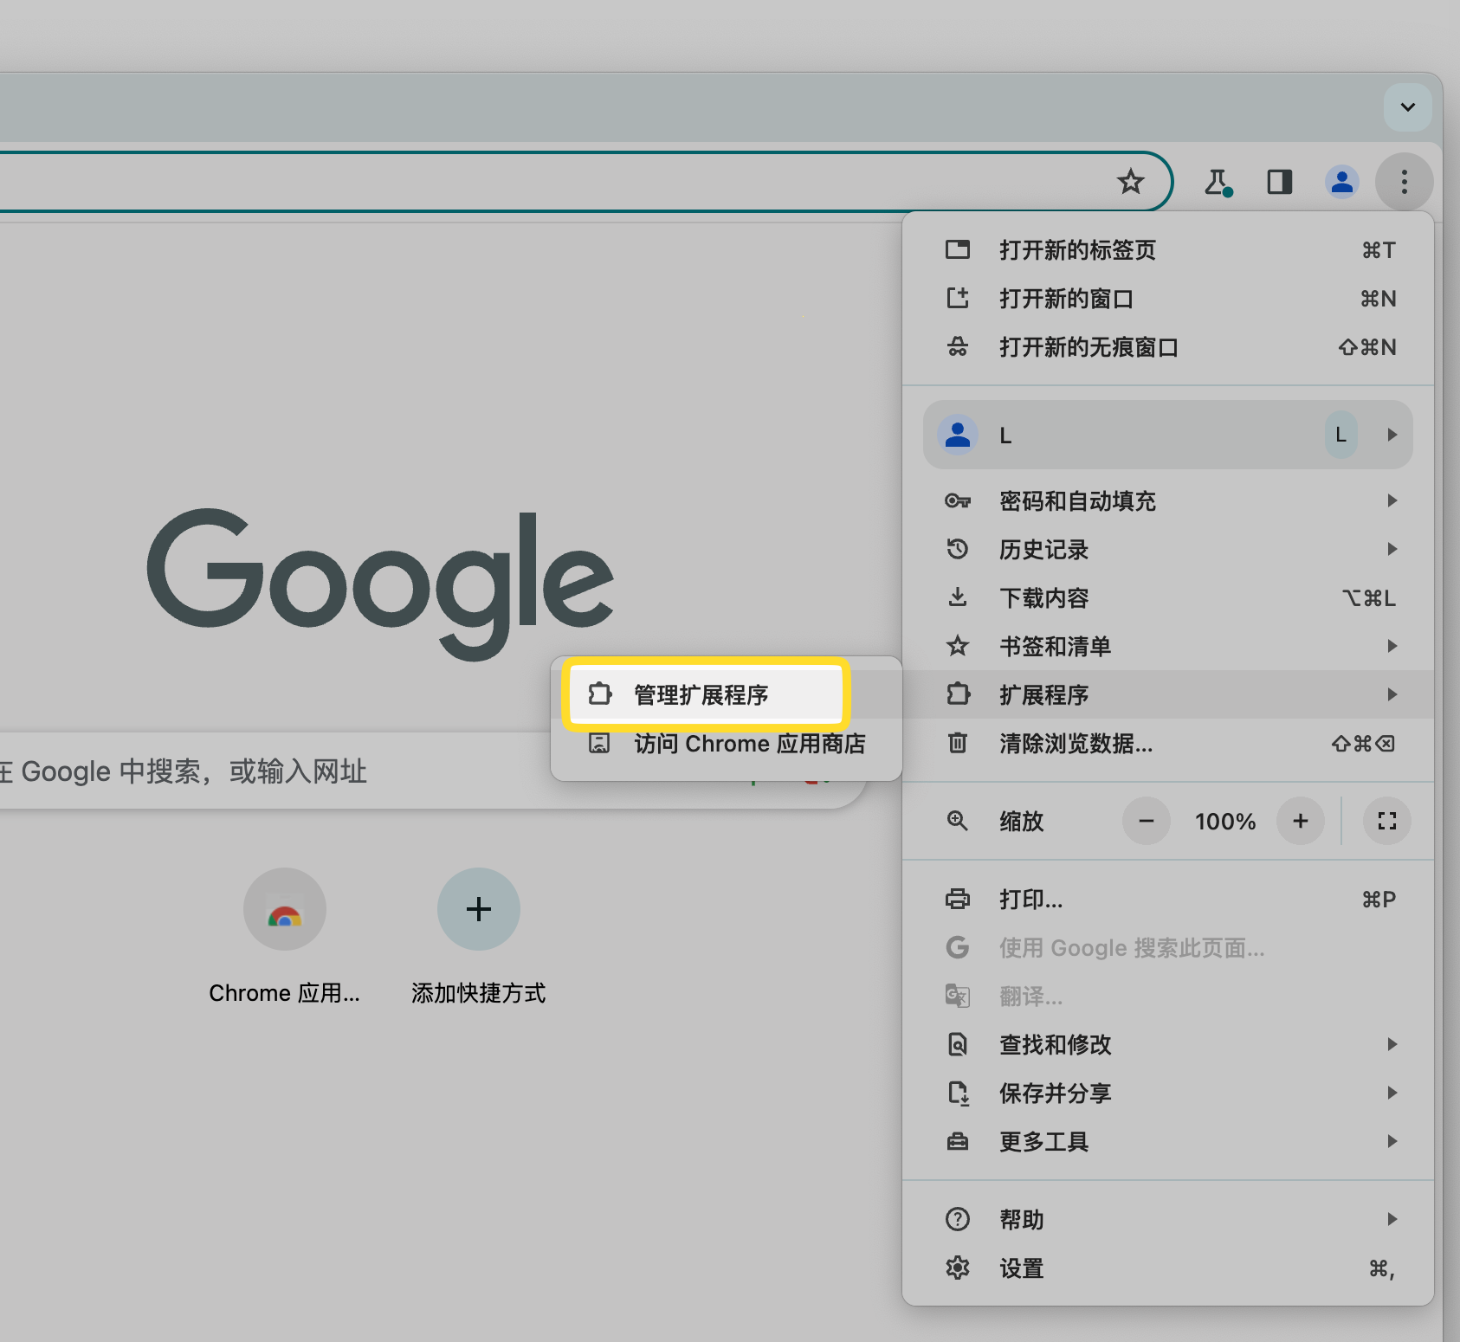This screenshot has width=1460, height=1342.
Task: Expand the L profile submenu arrow
Action: [x=1392, y=435]
